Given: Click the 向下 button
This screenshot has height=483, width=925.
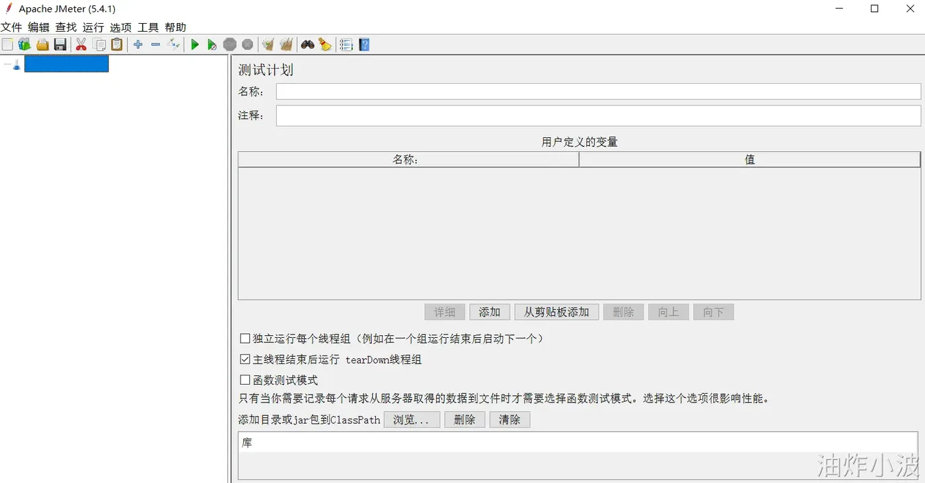Looking at the screenshot, I should pyautogui.click(x=714, y=312).
